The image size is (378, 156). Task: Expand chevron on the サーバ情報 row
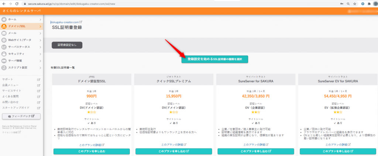click(x=40, y=61)
